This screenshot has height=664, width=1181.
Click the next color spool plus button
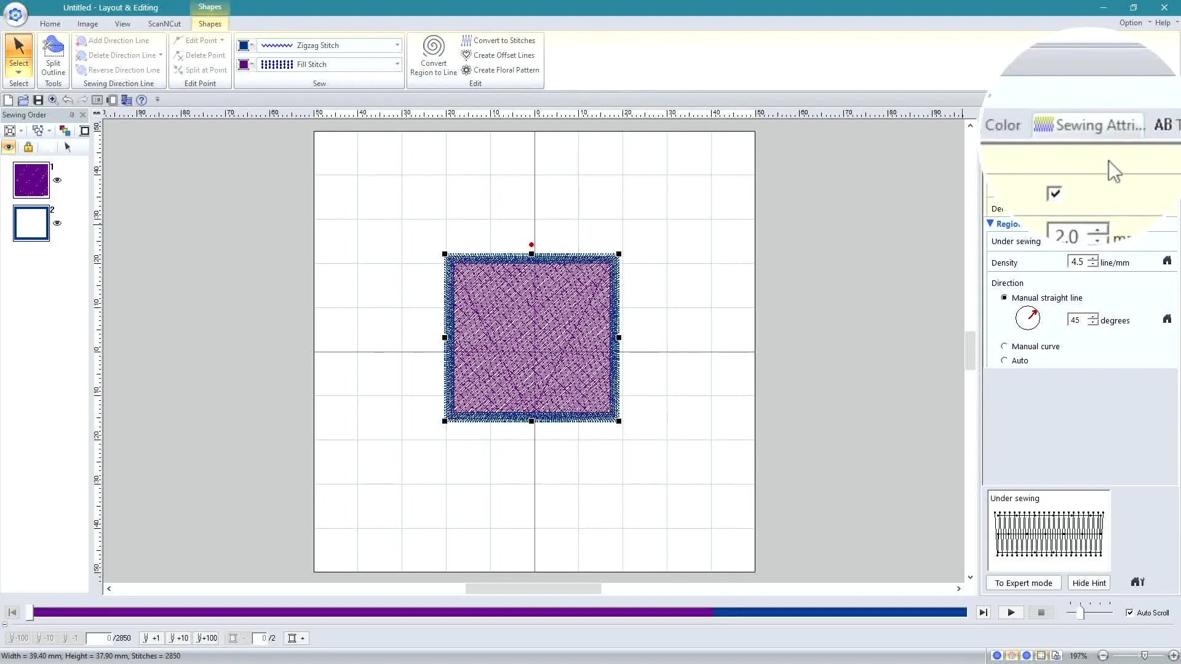point(296,638)
